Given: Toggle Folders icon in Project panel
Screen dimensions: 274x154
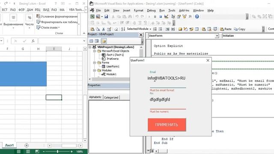Looking at the screenshot, I should coord(104,41).
